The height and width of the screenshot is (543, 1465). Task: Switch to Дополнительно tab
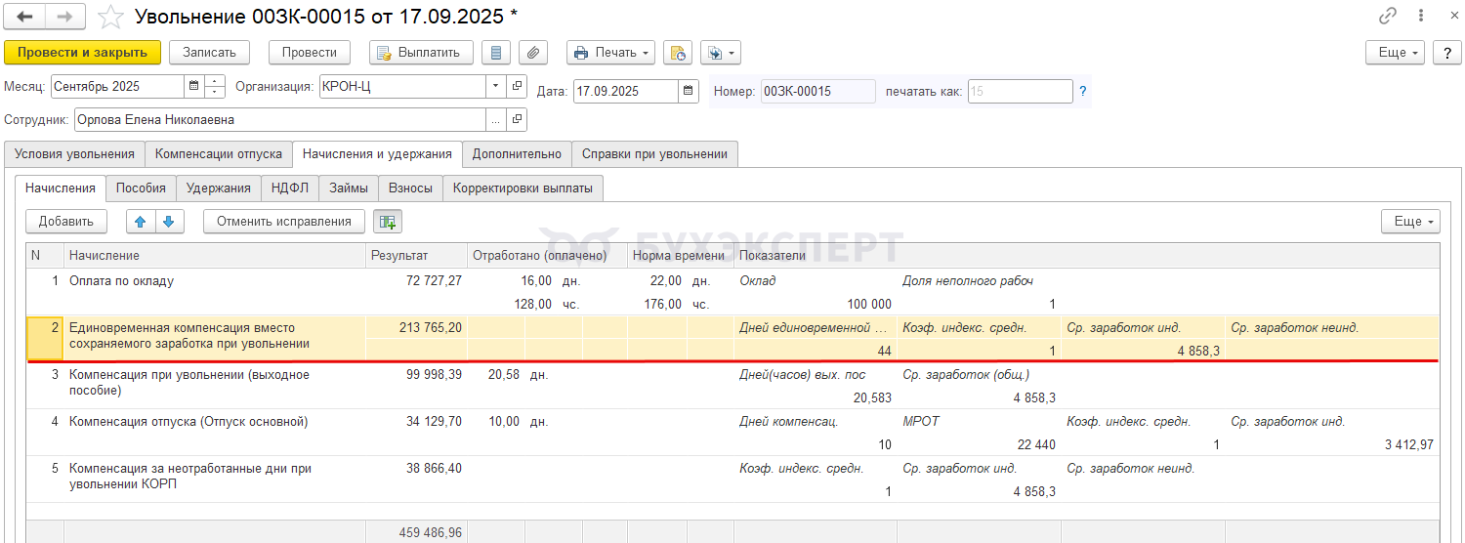tap(517, 153)
